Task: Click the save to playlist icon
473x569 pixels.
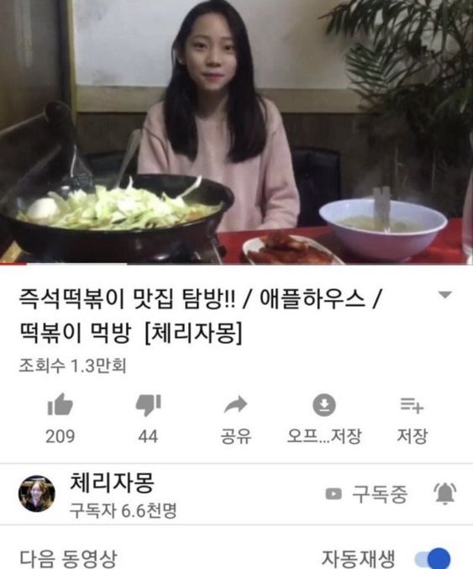Action: [412, 405]
